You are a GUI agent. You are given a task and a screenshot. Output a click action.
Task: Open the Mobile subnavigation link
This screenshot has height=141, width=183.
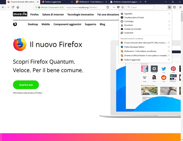(46, 24)
